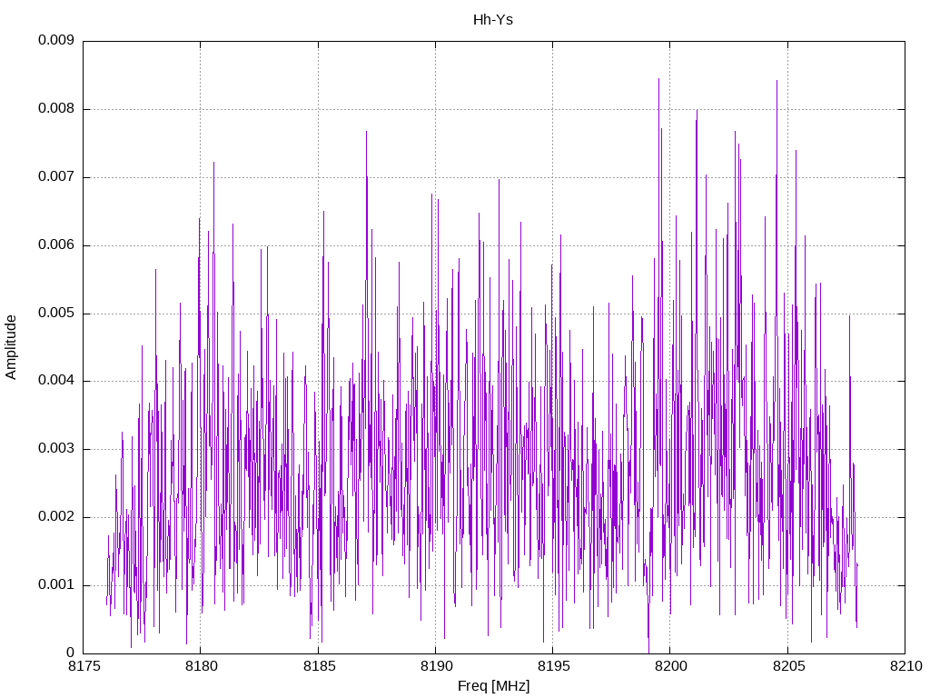Viewport: 930px width, 698px height.
Task: Select the Amplitude y-axis label
Action: 11,347
